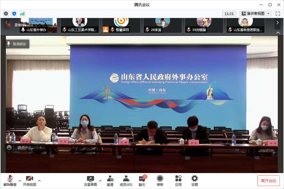The width and height of the screenshot is (284, 189).
Task: Open the meeting info icon
Action: 6,14
